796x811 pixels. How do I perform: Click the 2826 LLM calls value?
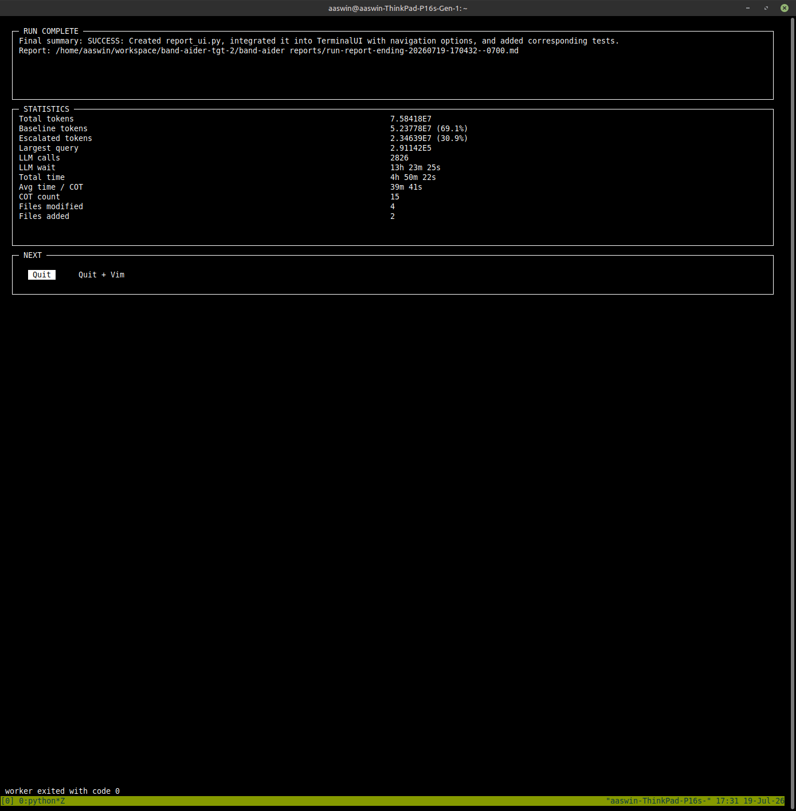pyautogui.click(x=399, y=158)
